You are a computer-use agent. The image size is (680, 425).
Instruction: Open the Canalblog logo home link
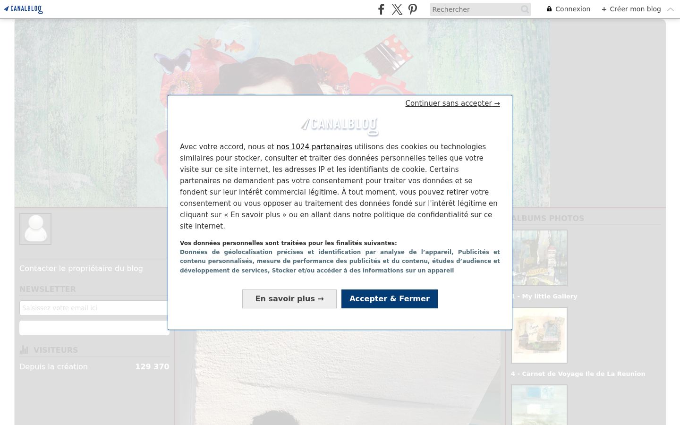(23, 9)
